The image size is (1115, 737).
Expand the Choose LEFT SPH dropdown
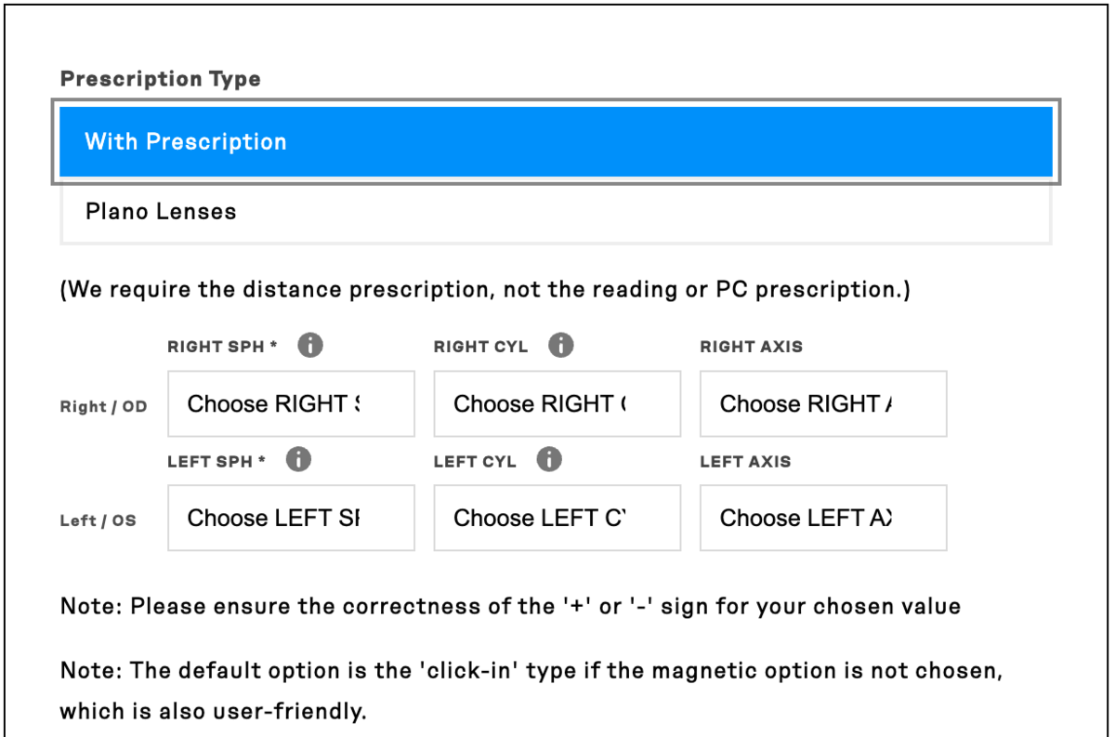click(x=291, y=518)
